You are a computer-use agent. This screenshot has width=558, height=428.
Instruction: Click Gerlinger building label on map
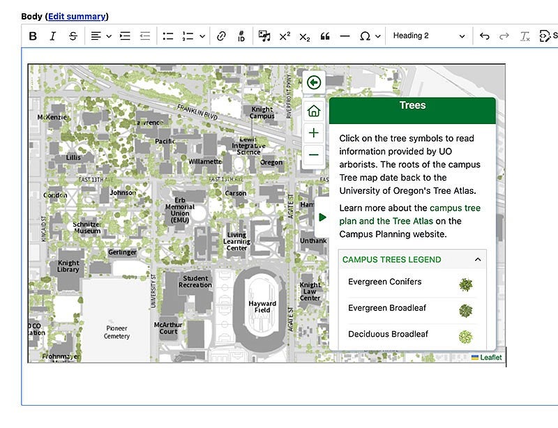click(122, 252)
